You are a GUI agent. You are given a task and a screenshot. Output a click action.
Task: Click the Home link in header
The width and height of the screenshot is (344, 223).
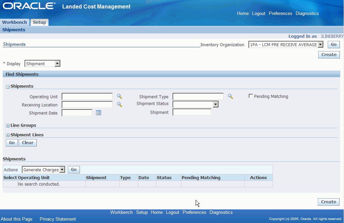tap(243, 13)
